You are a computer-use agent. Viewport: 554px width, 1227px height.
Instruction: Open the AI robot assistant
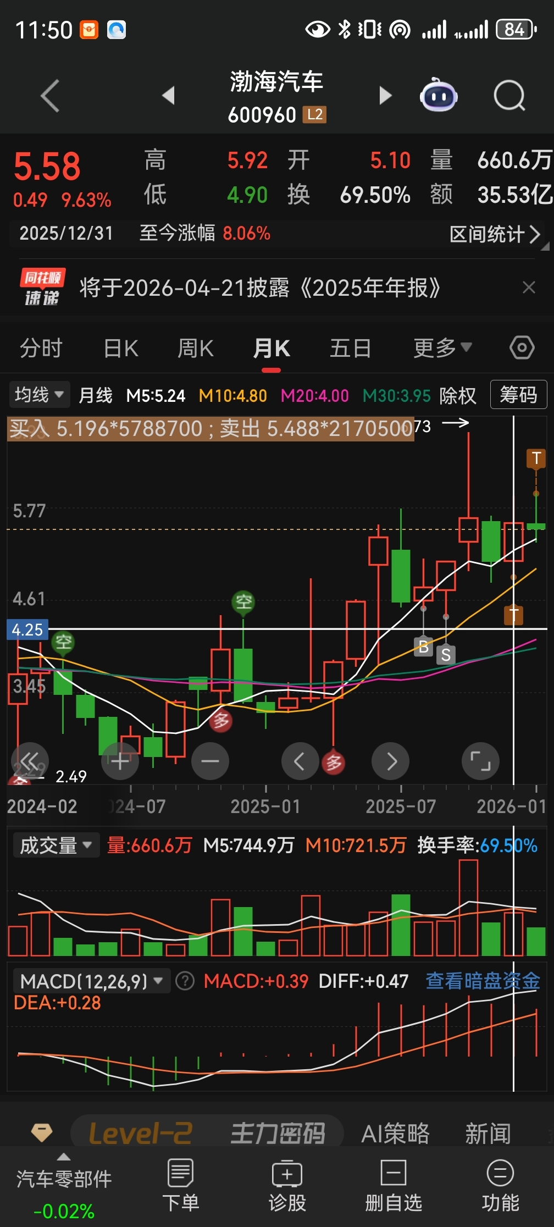click(439, 95)
